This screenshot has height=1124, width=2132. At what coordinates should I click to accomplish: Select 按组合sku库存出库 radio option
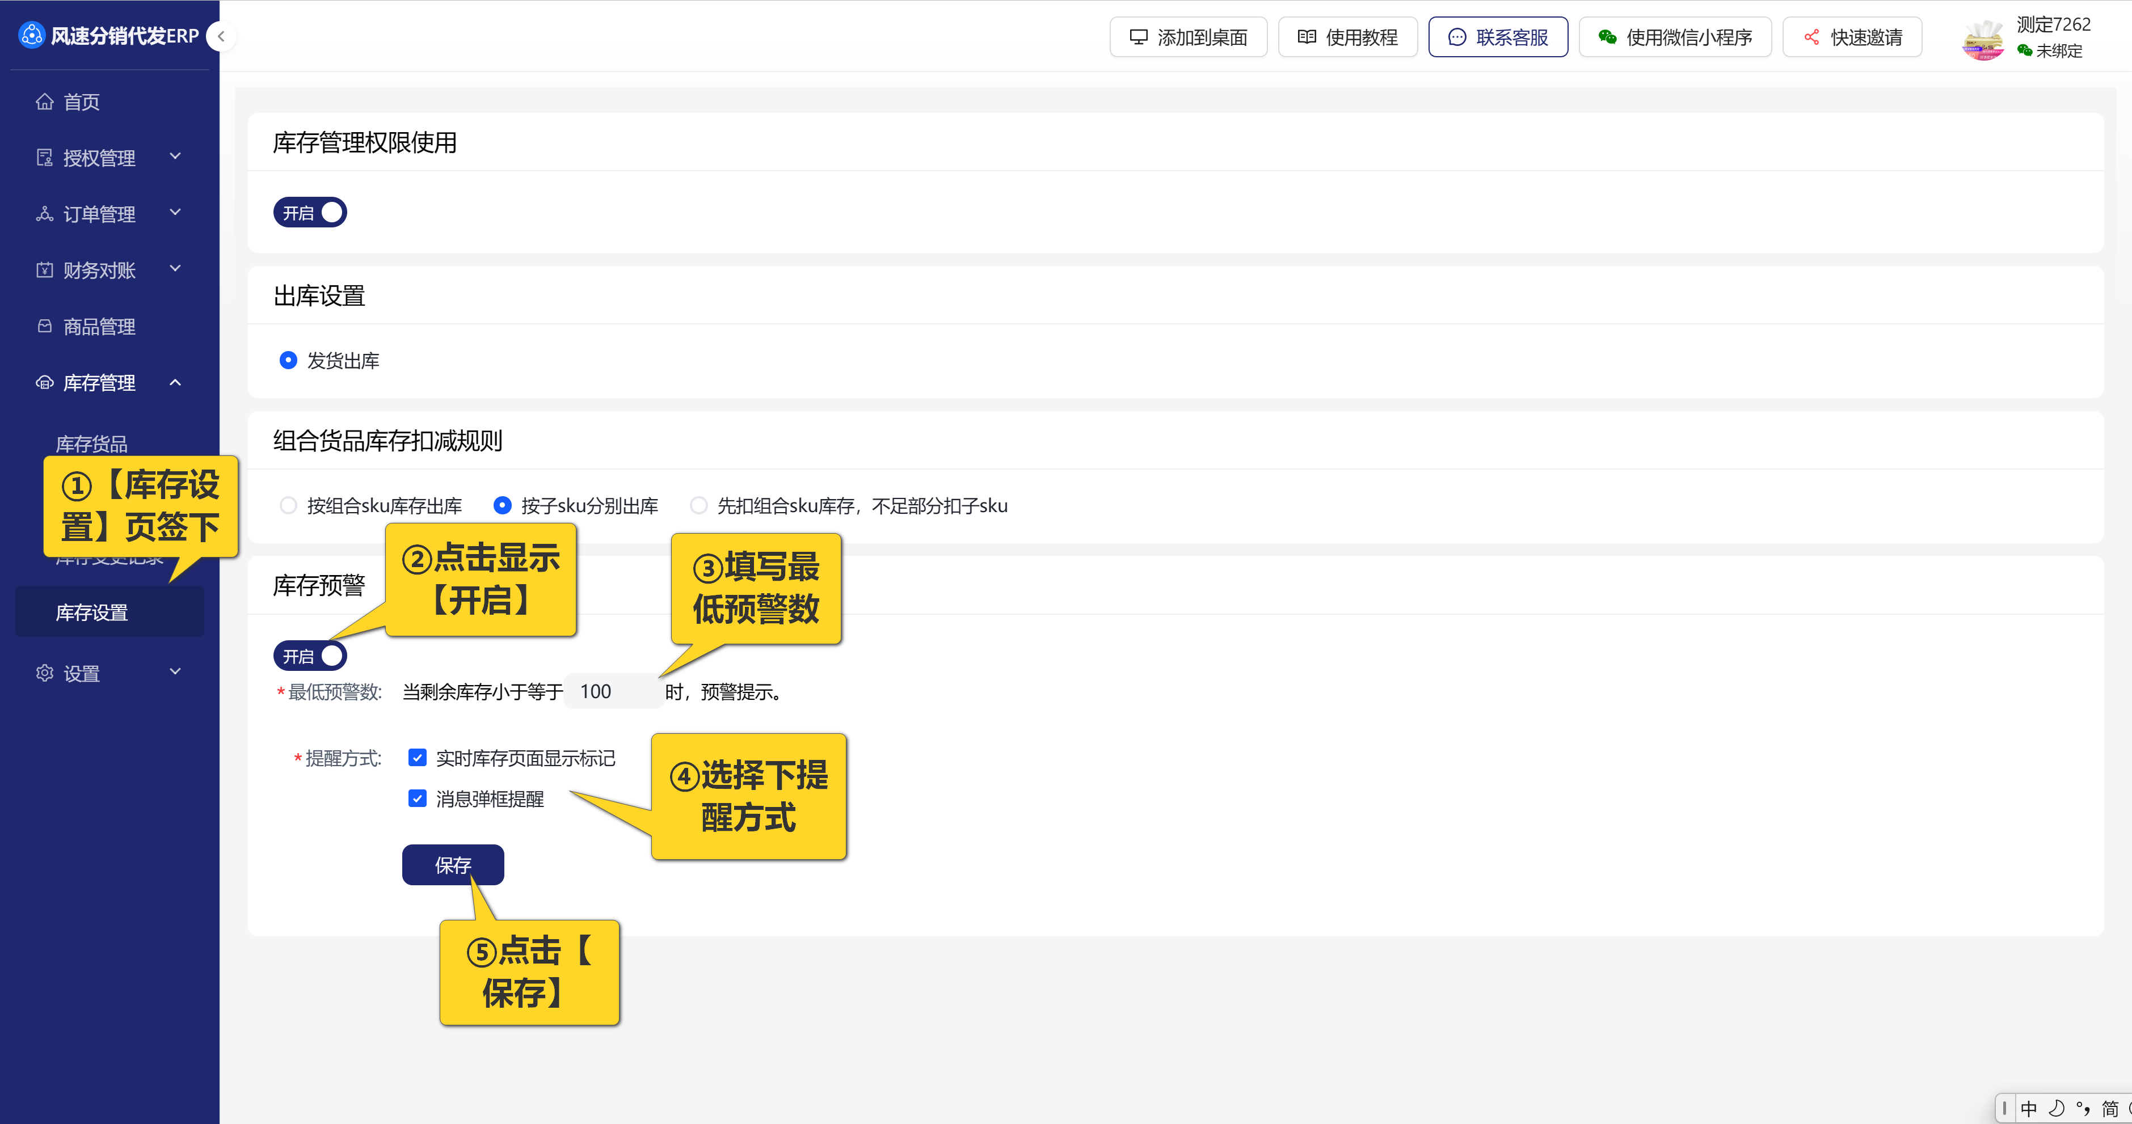click(x=288, y=505)
